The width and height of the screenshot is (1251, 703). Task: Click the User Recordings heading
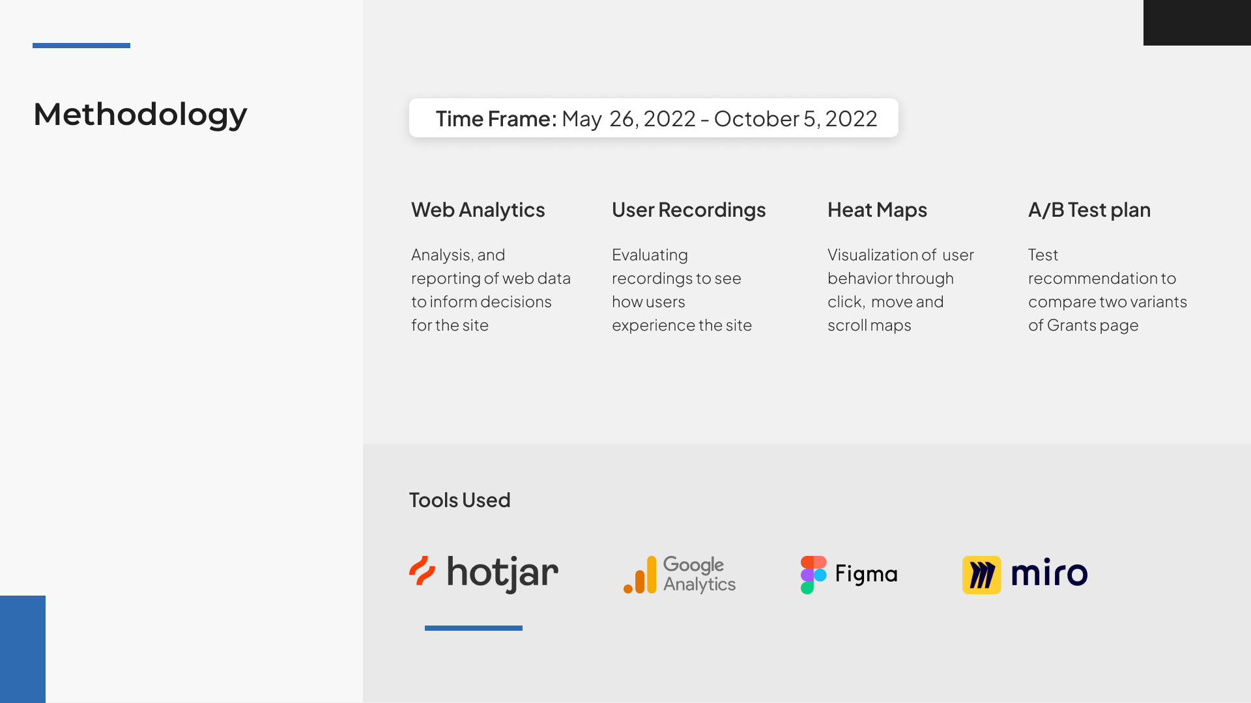(689, 210)
